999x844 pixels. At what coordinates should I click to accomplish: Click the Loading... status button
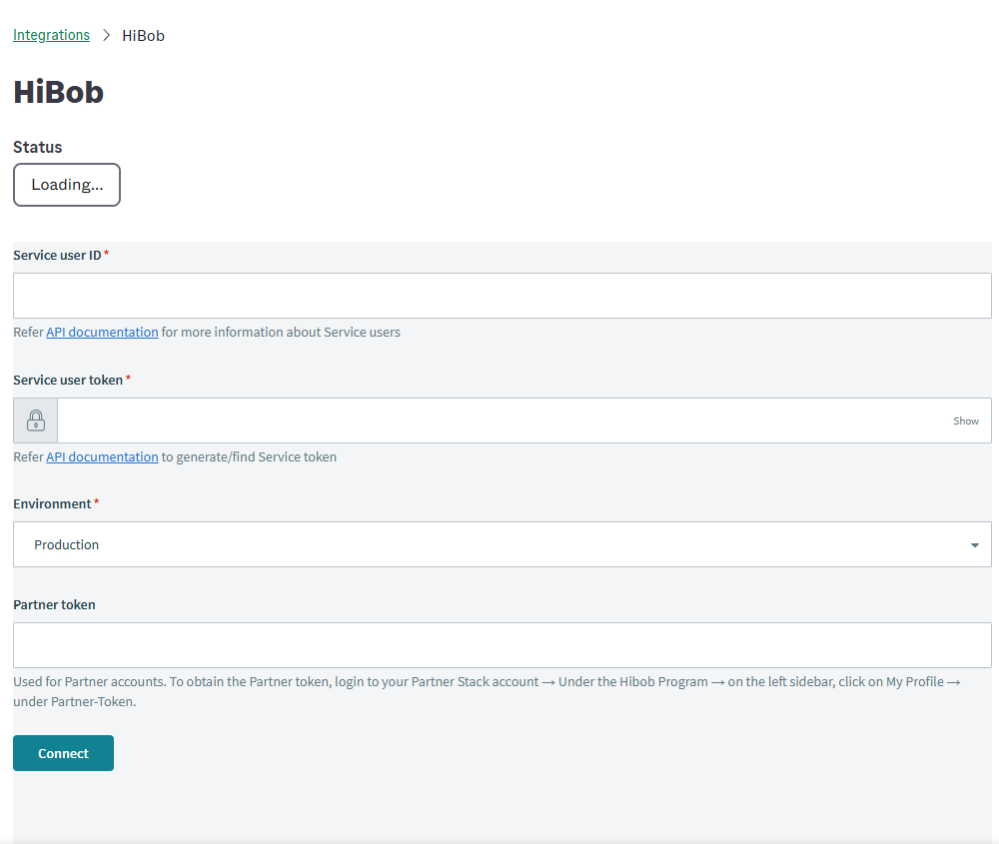coord(67,185)
